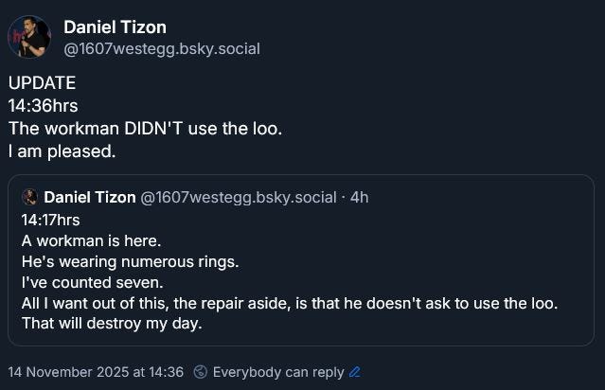
Task: Click the pencil icon to edit reply settings
Action: [x=355, y=372]
